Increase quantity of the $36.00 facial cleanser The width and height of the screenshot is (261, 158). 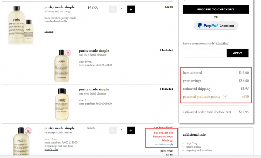click(x=131, y=131)
